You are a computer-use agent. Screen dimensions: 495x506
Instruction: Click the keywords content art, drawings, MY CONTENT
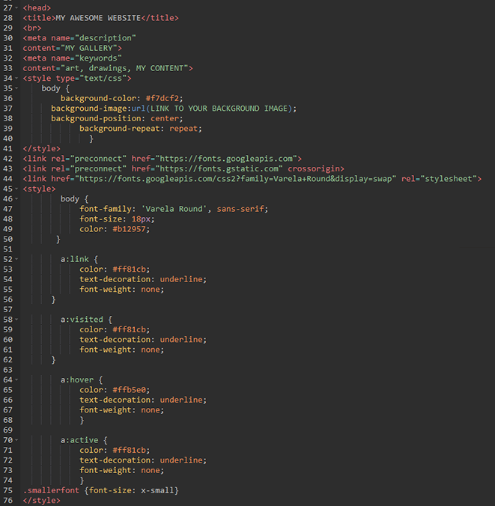[x=124, y=68]
